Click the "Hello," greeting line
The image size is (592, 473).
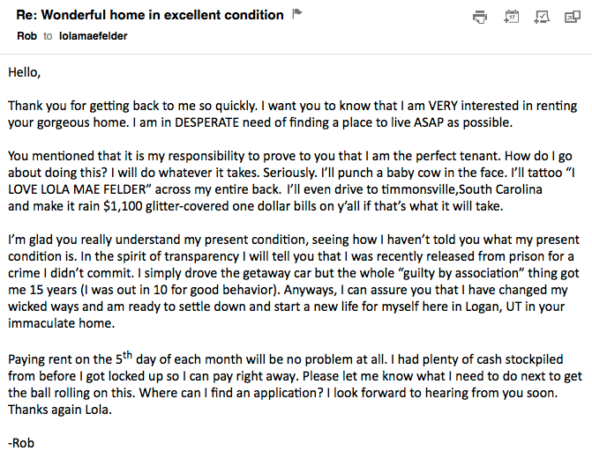tap(25, 72)
